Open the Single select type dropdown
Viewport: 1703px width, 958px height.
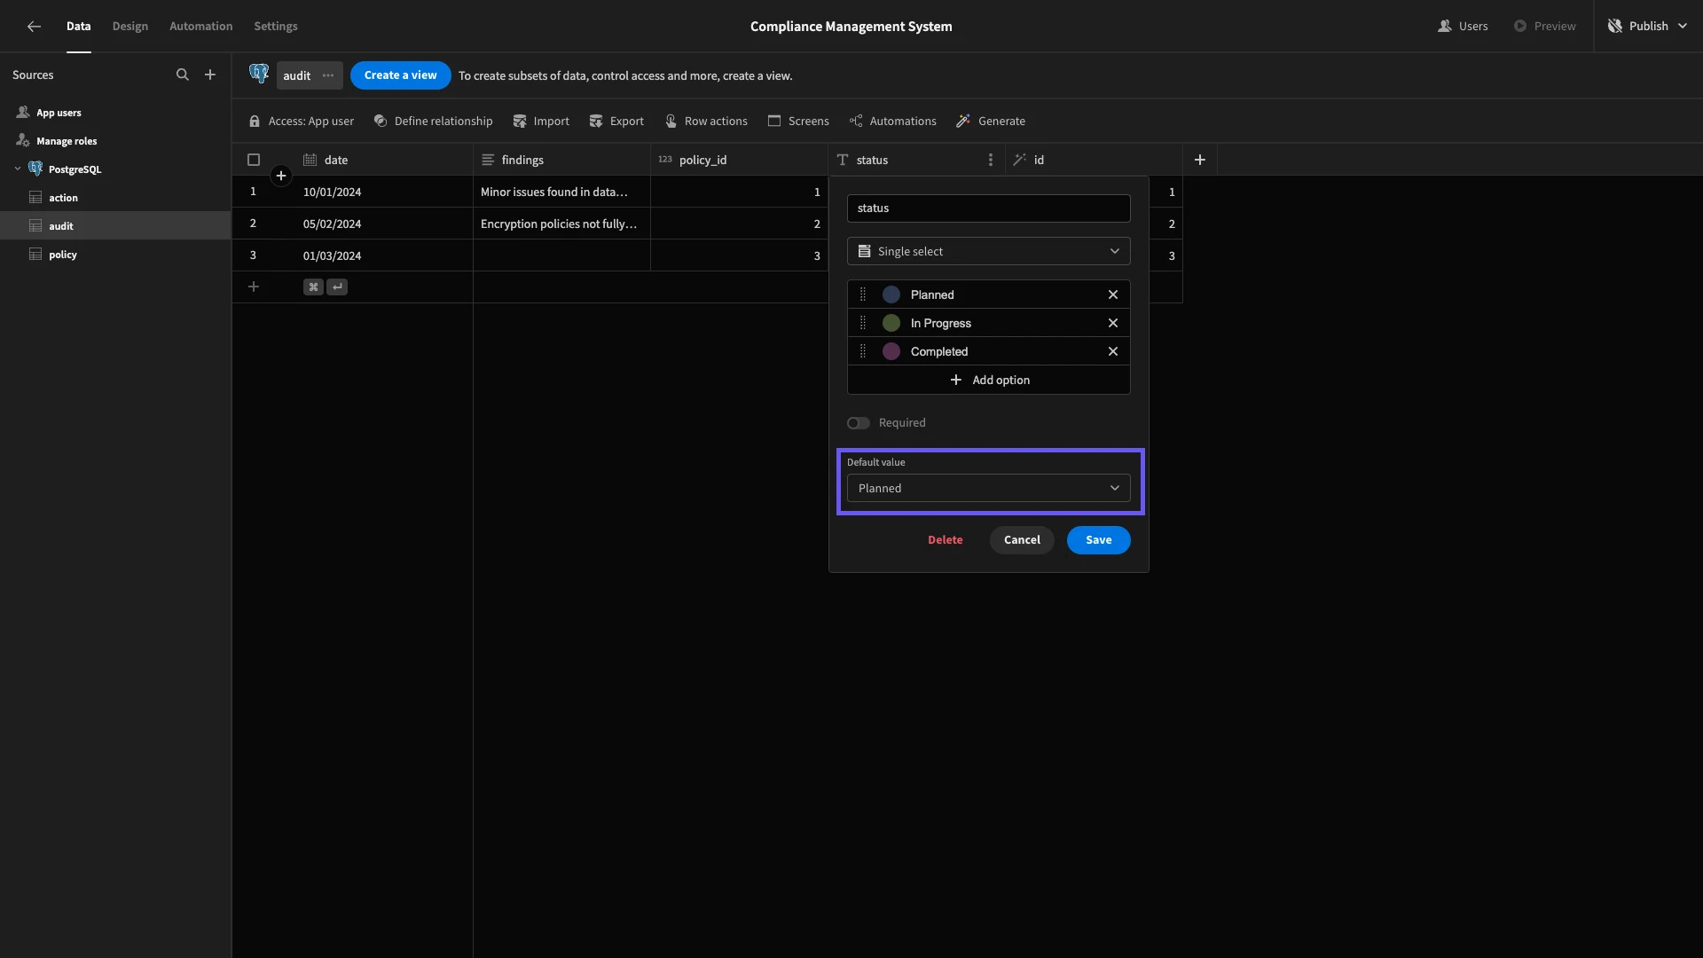[x=988, y=252]
